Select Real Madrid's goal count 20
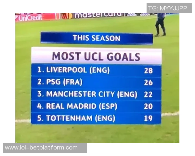The height and width of the screenshot is (156, 195). pyautogui.click(x=149, y=107)
